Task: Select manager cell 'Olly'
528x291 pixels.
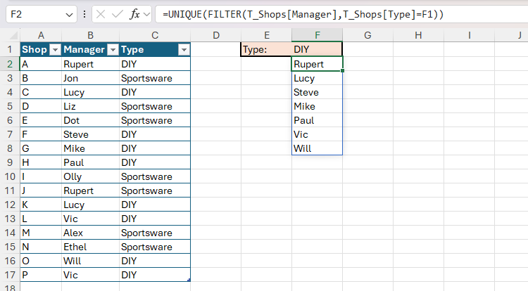Action: click(90, 176)
